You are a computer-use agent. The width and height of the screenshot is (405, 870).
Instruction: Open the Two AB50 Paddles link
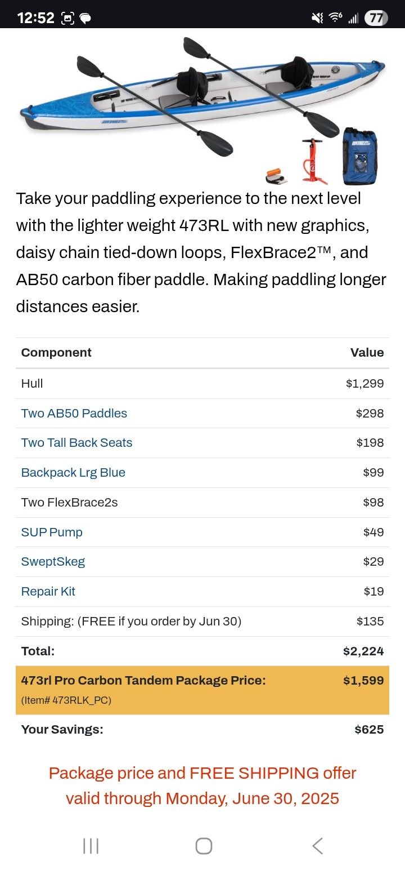tap(74, 413)
